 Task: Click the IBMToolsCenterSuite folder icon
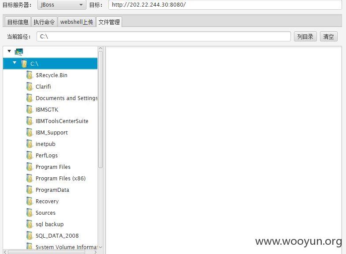pos(30,121)
